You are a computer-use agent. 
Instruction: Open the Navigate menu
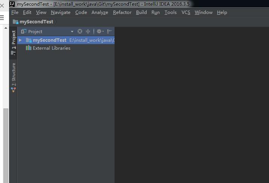click(x=61, y=12)
